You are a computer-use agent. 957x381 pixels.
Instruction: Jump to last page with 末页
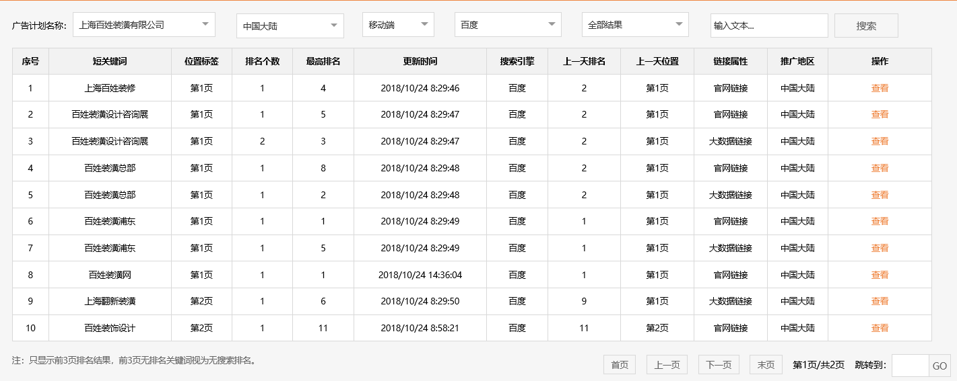point(766,365)
